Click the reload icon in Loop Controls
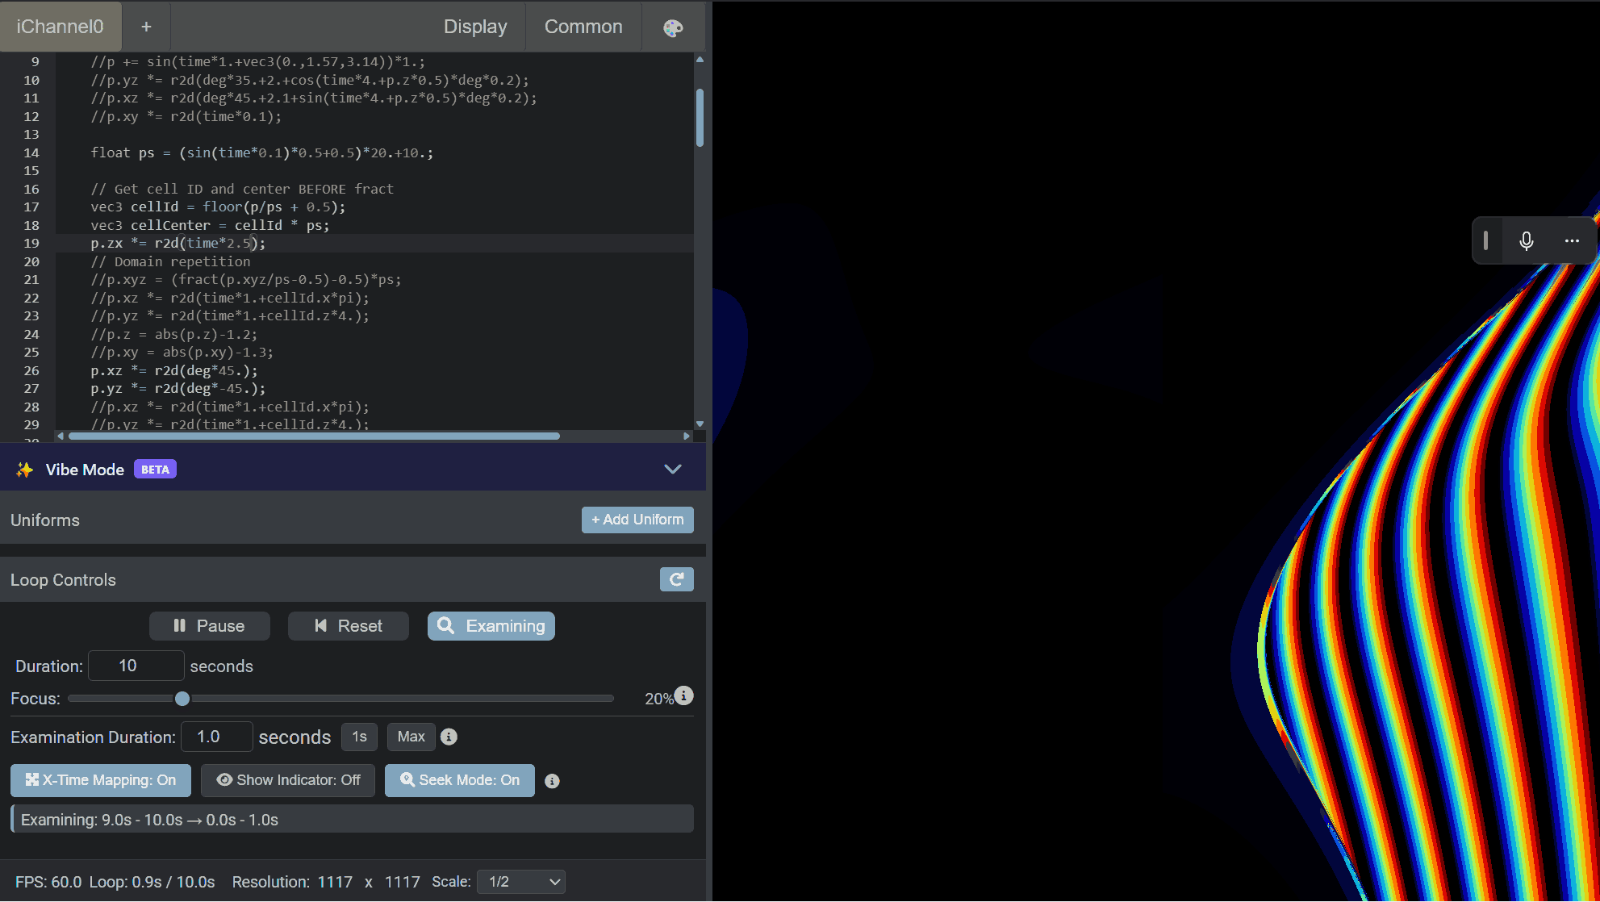Viewport: 1600px width, 902px height. coord(676,579)
